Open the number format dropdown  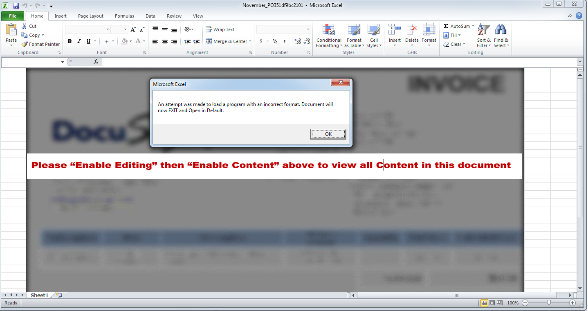(x=308, y=29)
